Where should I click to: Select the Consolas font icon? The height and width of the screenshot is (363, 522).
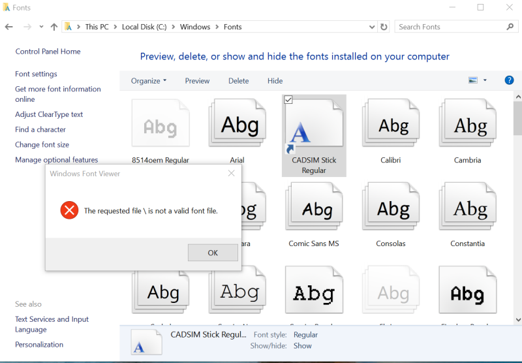pos(391,206)
